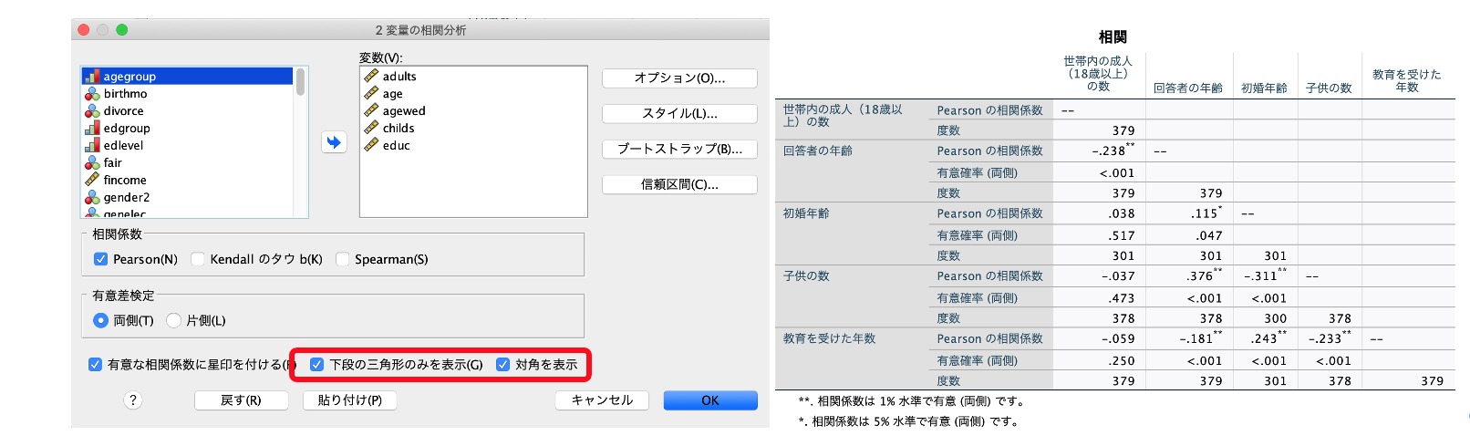Screen dimensions: 1470x436
Task: Select 片側(L) one-tailed radio button
Action: 173,320
